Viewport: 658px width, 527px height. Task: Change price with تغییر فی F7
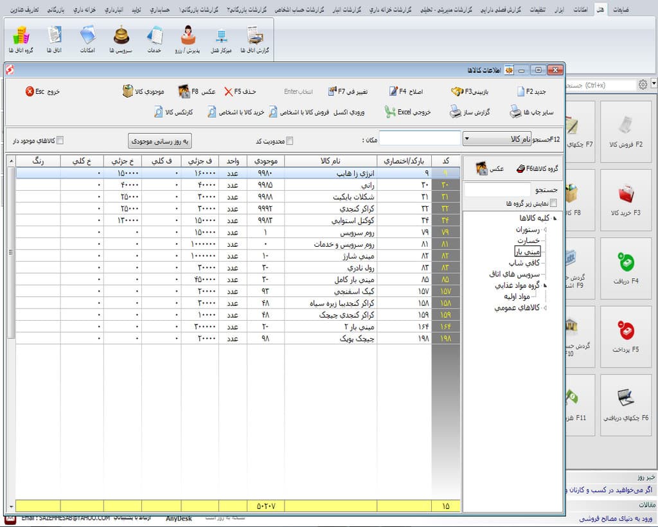click(348, 91)
